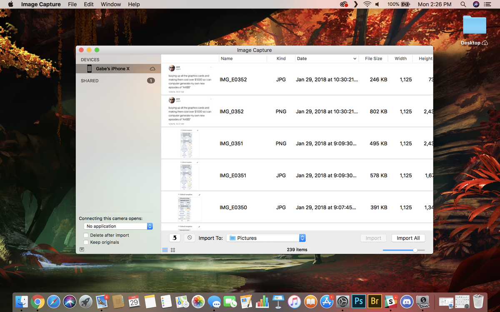Open Discord from the Dock
The width and height of the screenshot is (500, 312).
tap(407, 301)
